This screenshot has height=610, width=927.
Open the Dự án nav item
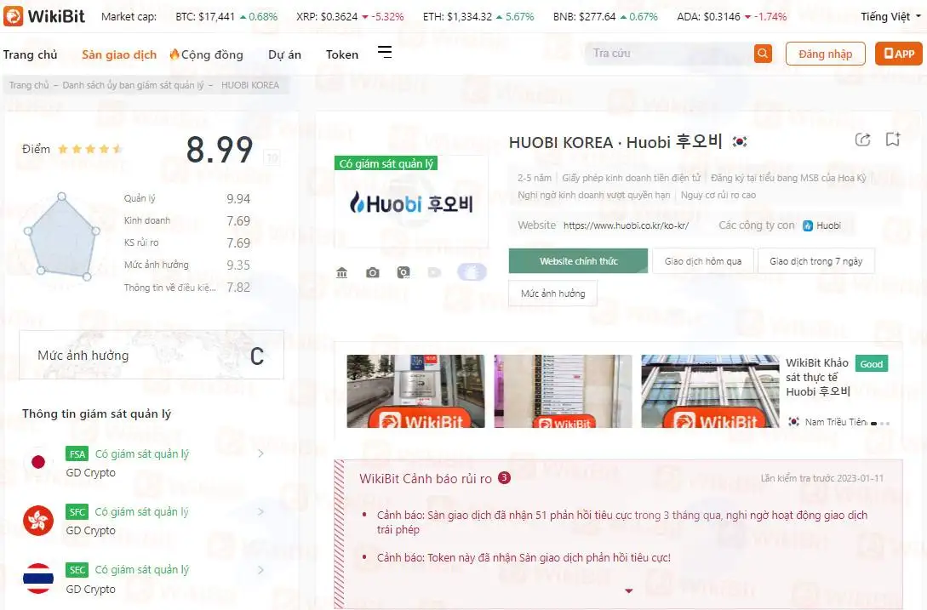point(284,55)
